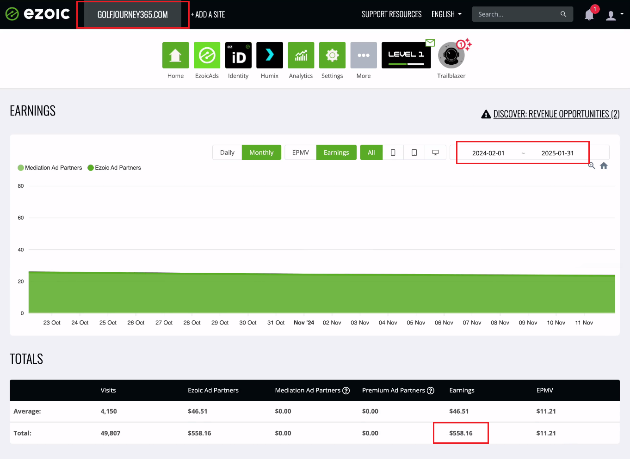The height and width of the screenshot is (459, 630).
Task: Click the 11 Nov axis label
Action: [x=584, y=323]
